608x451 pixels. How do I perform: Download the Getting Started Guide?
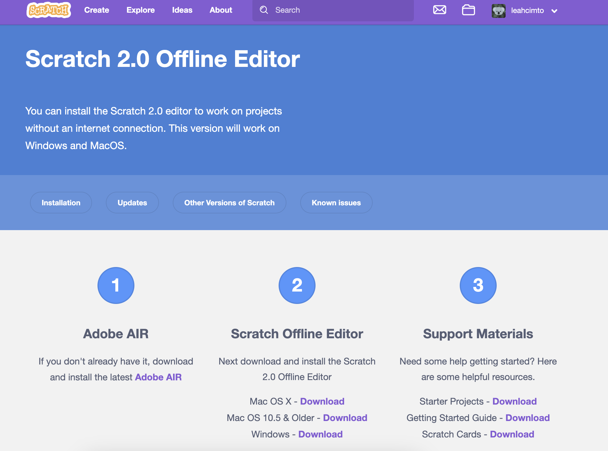[528, 418]
